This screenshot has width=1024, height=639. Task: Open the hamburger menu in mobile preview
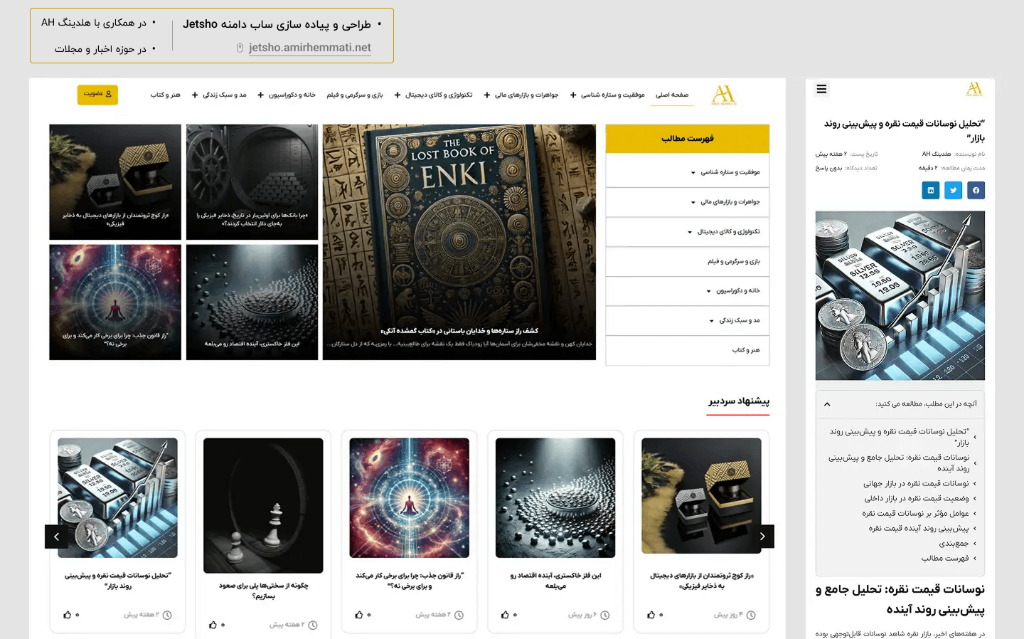[x=821, y=89]
